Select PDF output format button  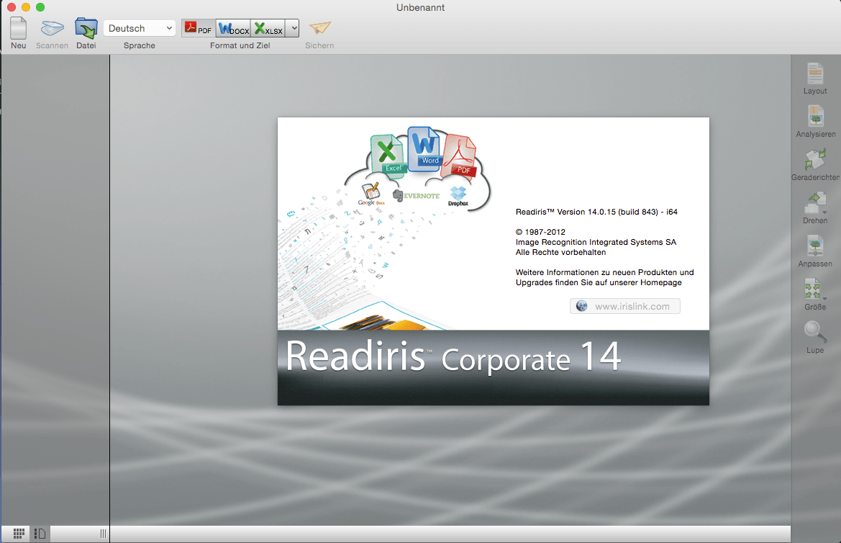click(x=199, y=28)
